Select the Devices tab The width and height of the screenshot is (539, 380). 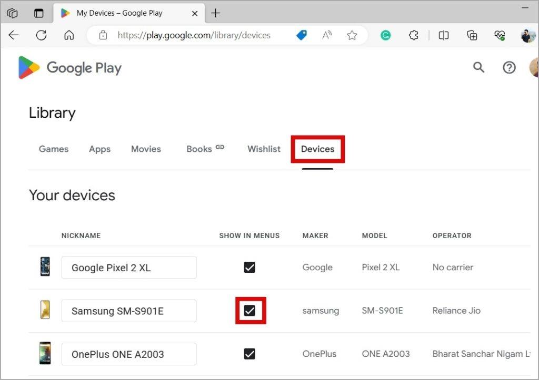pos(317,149)
